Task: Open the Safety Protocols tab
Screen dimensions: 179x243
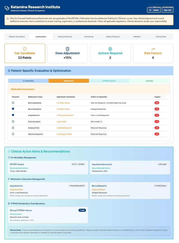Action: coord(113,37)
